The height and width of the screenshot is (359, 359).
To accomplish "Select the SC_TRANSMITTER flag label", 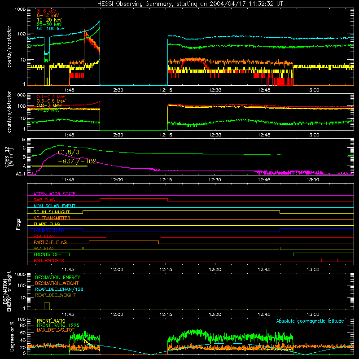I will 52,218.
